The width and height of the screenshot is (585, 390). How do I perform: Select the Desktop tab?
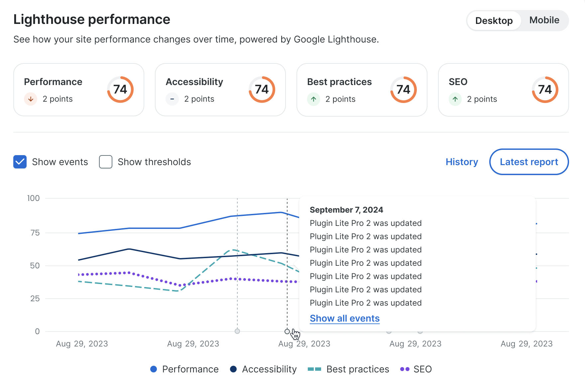pyautogui.click(x=494, y=20)
